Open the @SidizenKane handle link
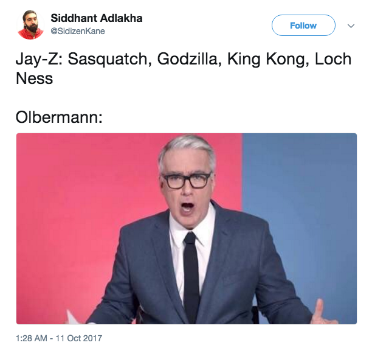372x351 pixels. (x=78, y=31)
